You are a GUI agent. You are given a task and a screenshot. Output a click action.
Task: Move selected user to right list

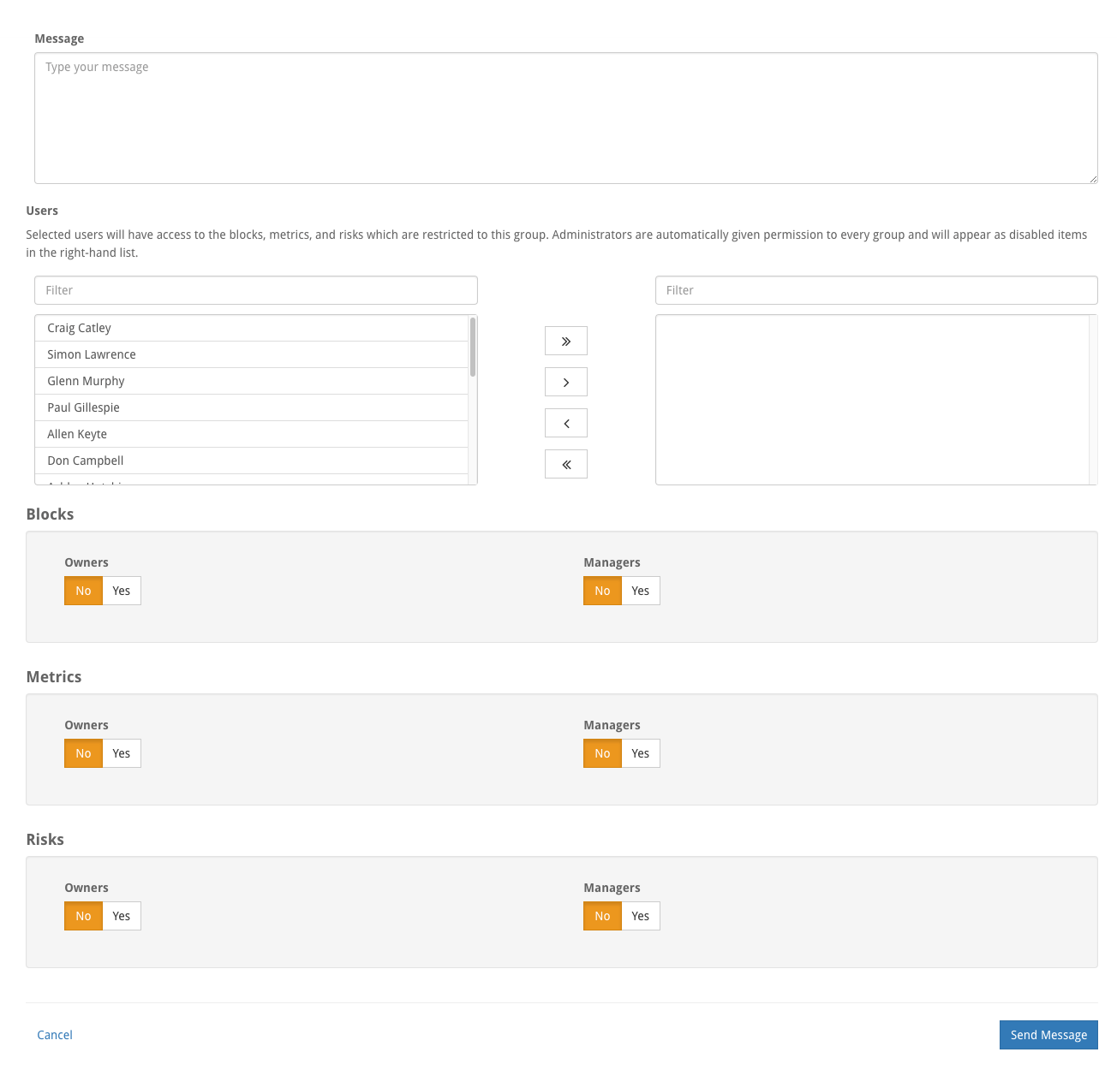565,382
